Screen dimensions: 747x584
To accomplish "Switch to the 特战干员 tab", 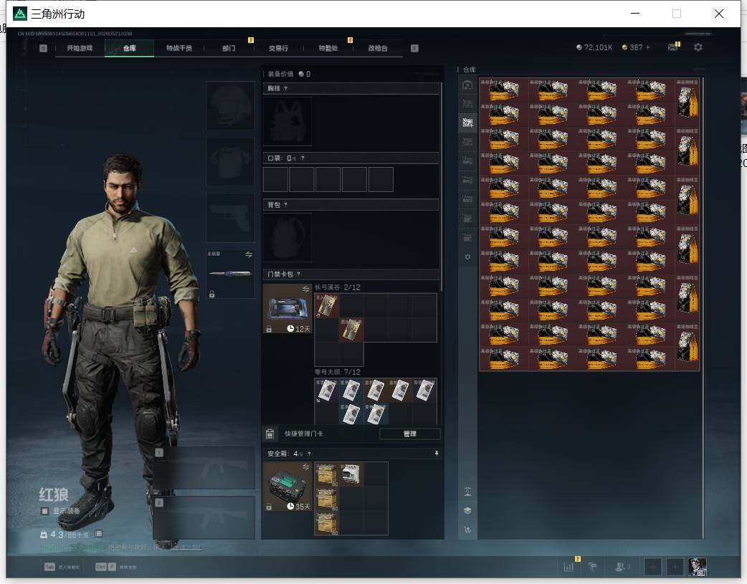I will pyautogui.click(x=179, y=48).
